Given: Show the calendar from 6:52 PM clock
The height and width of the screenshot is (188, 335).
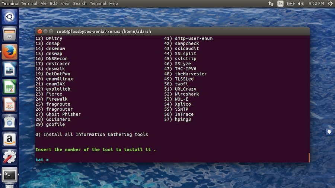Looking at the screenshot, I should click(x=316, y=3).
